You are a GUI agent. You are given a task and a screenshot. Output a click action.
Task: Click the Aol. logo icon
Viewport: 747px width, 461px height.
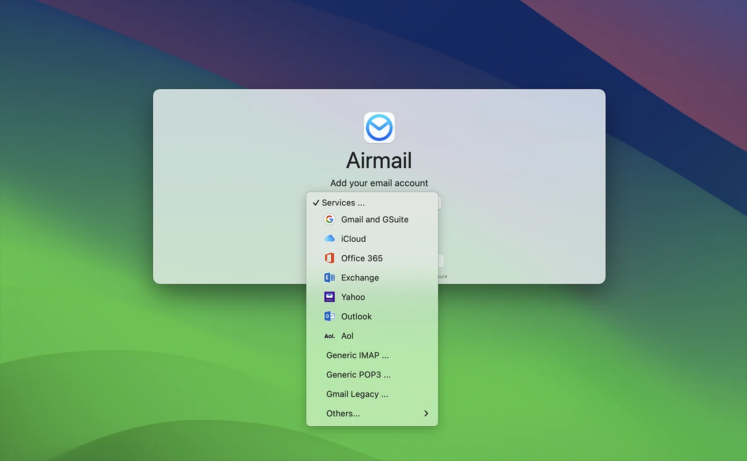tap(330, 336)
